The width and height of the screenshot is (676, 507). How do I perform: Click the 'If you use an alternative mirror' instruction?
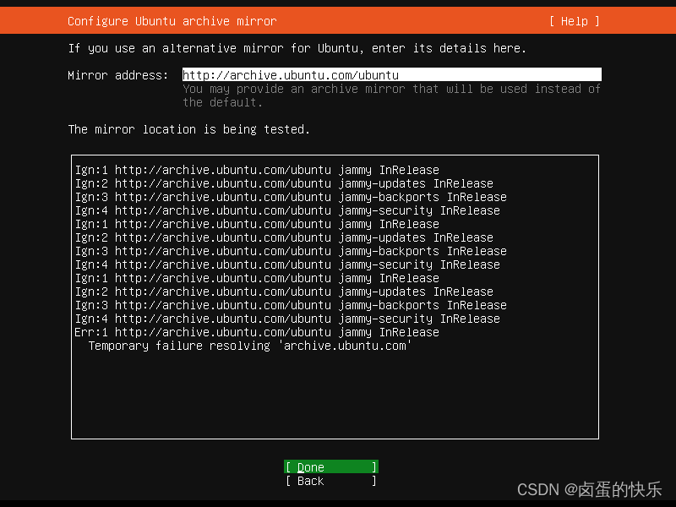[297, 48]
